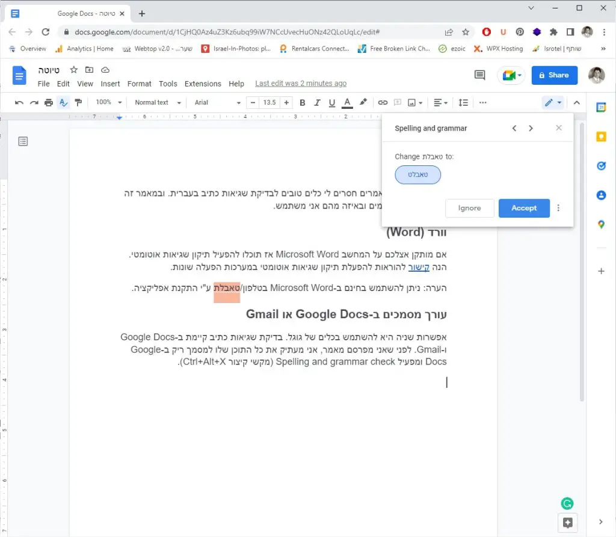Toggle Bold formatting
Screen dimensions: 616x537
[x=302, y=102]
